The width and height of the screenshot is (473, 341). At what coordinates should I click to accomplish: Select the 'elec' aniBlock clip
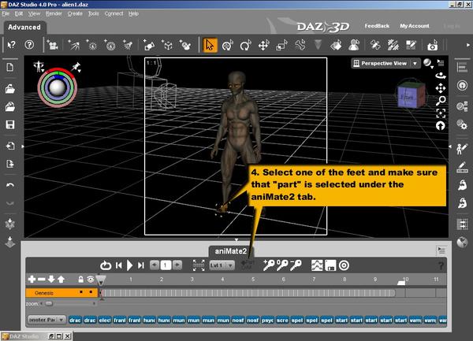point(104,321)
